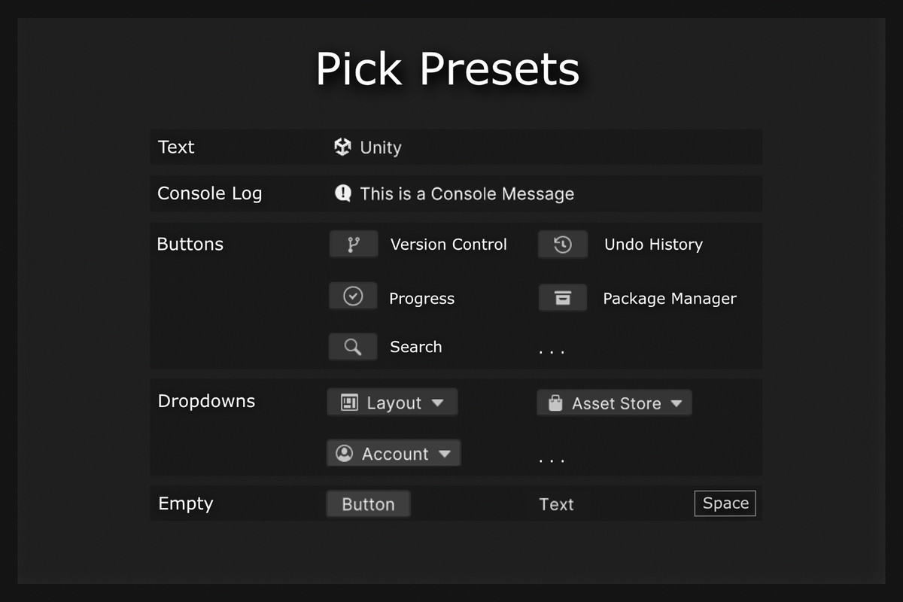The image size is (903, 602).
Task: Select the Version Control label
Action: tap(448, 244)
